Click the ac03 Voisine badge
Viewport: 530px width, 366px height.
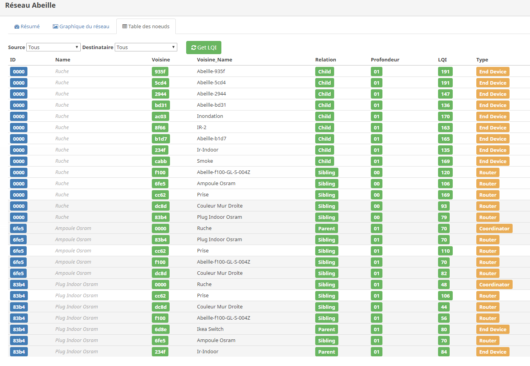point(160,116)
